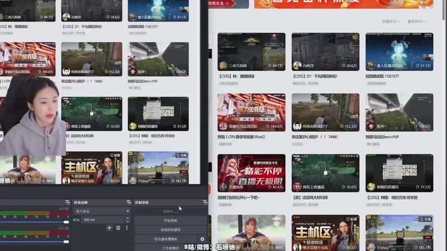Screen dimensions: 447x251
Task: Open 叫我老陈就好了 avatar in browser window
Action: point(297,126)
